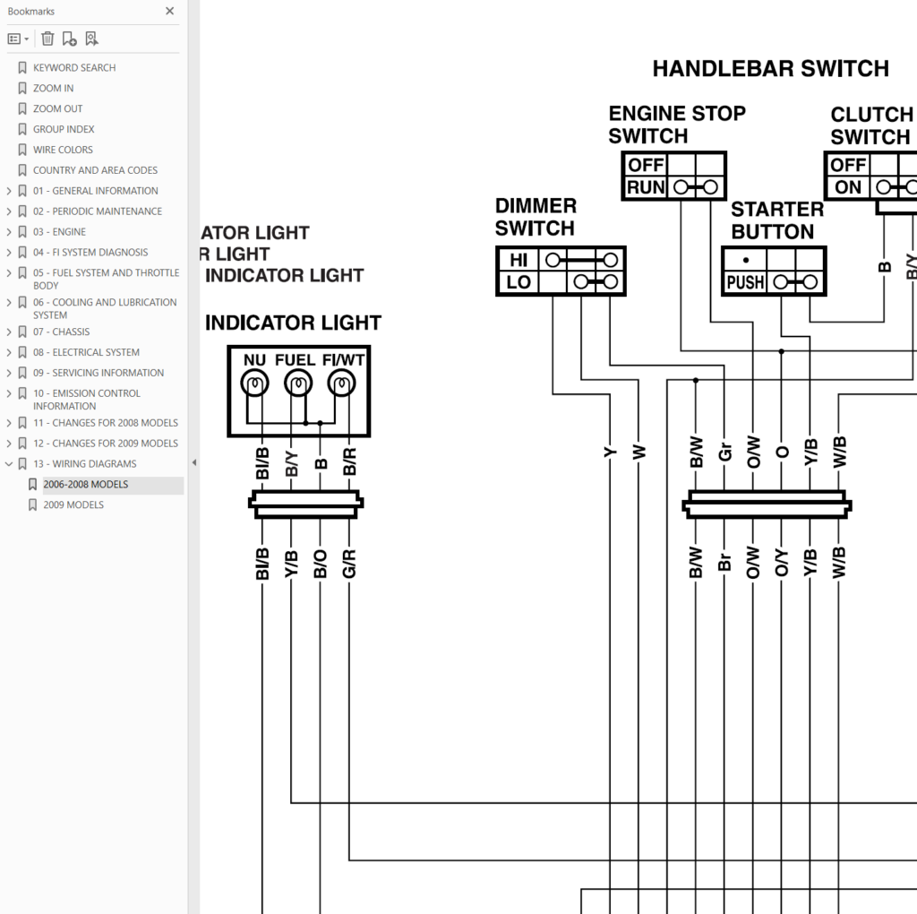Expand 07 - CHASSIS section
Image resolution: width=917 pixels, height=914 pixels.
(x=9, y=332)
